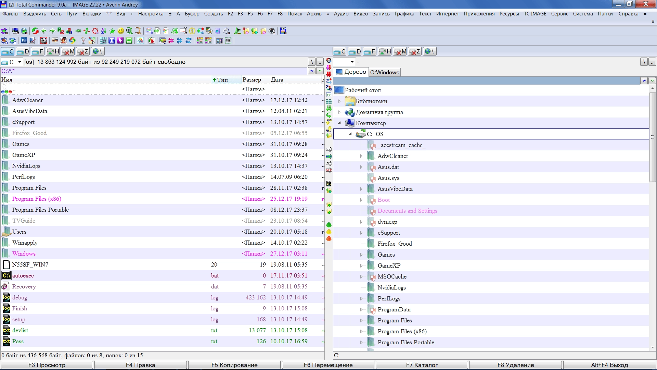Screen dimensions: 657x370
Task: Select drive D in left panel drive bar
Action: click(23, 51)
